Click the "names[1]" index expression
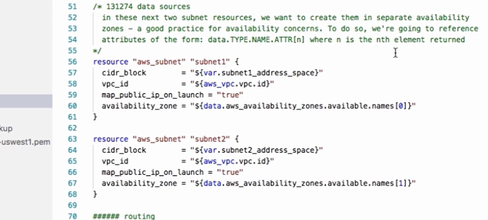 coord(389,183)
